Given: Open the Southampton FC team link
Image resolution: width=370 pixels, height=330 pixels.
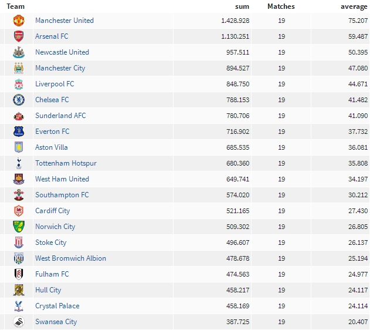Looking at the screenshot, I should tap(62, 195).
